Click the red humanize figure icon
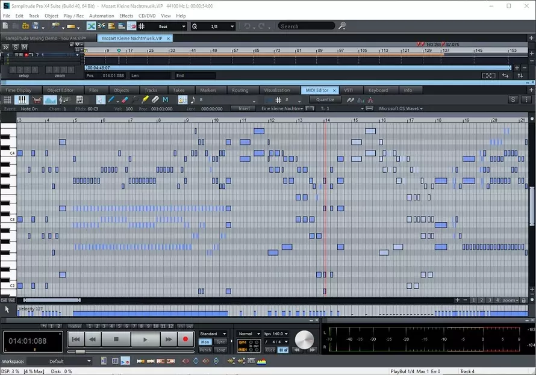The image size is (536, 375). (x=370, y=100)
